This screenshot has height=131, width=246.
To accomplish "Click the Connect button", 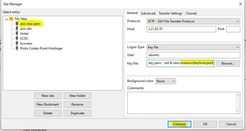I will 179,124.
